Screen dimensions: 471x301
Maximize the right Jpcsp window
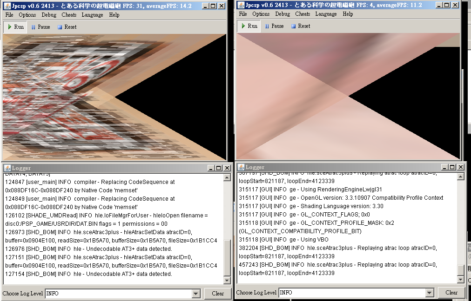click(447, 5)
